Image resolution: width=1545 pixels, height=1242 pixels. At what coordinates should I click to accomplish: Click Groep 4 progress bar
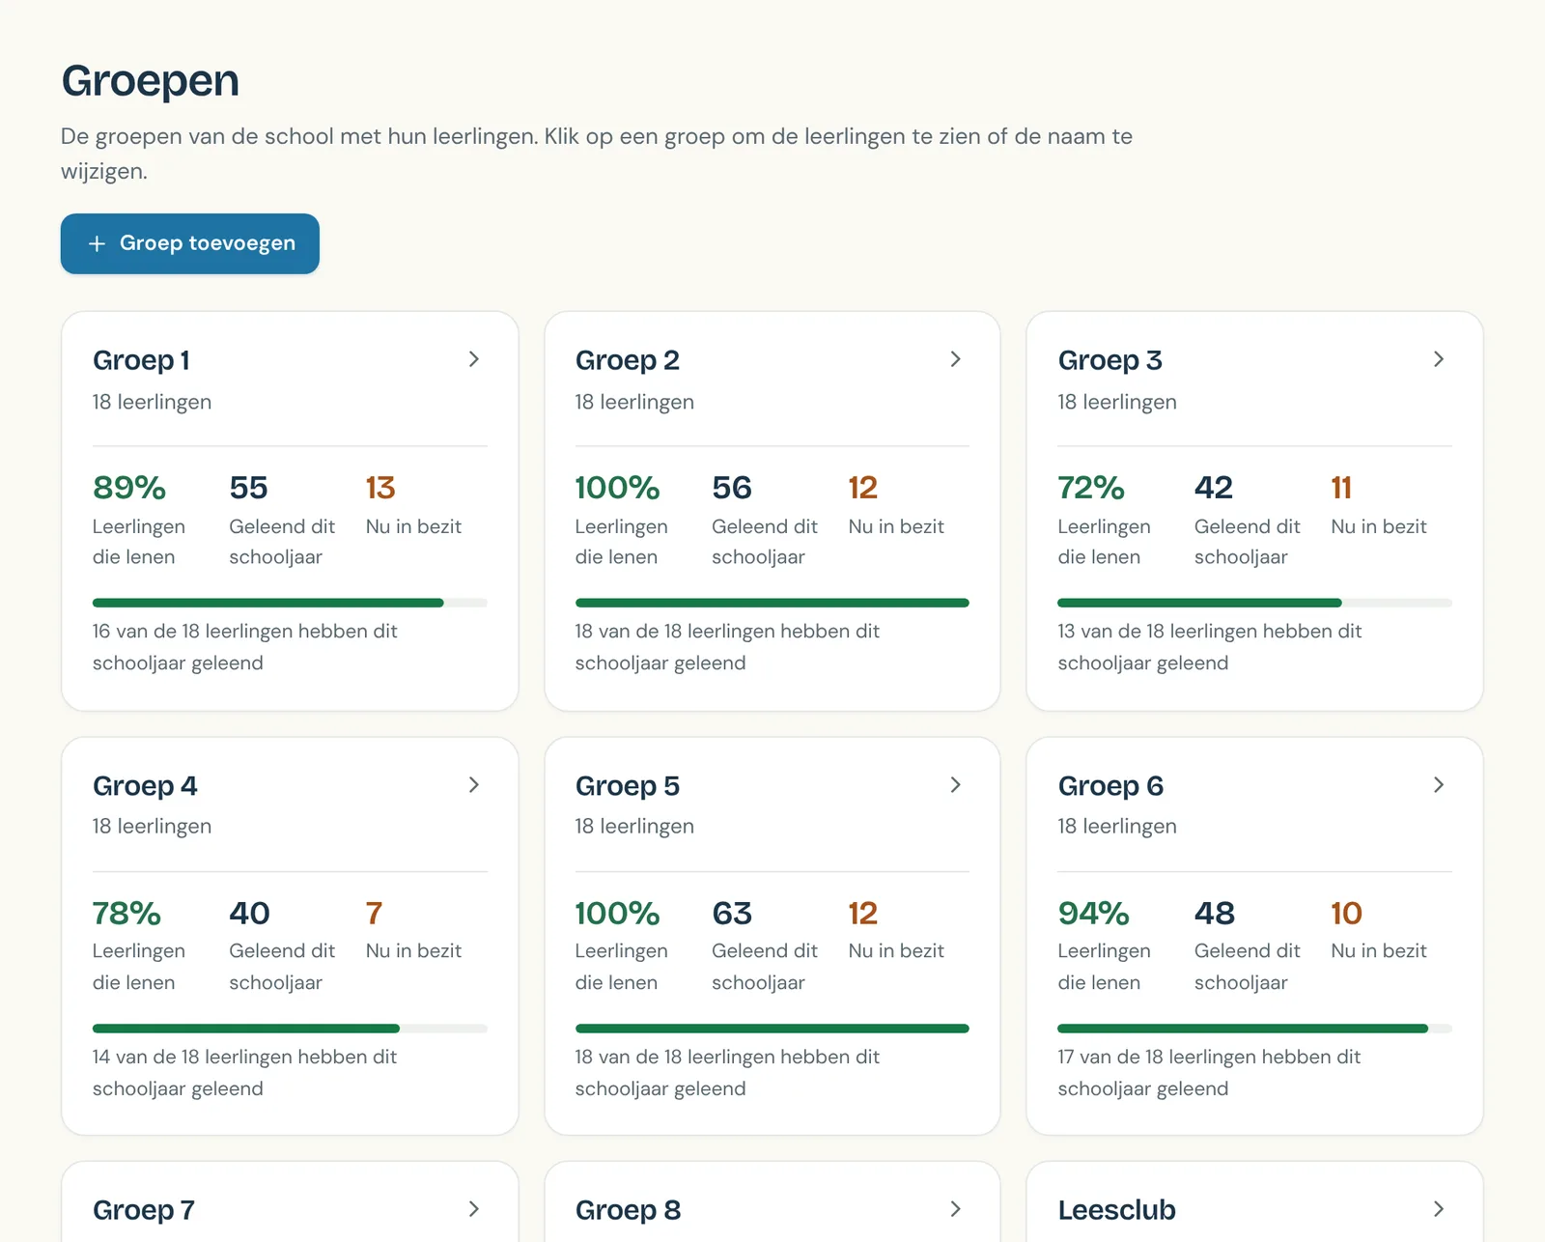point(290,1029)
